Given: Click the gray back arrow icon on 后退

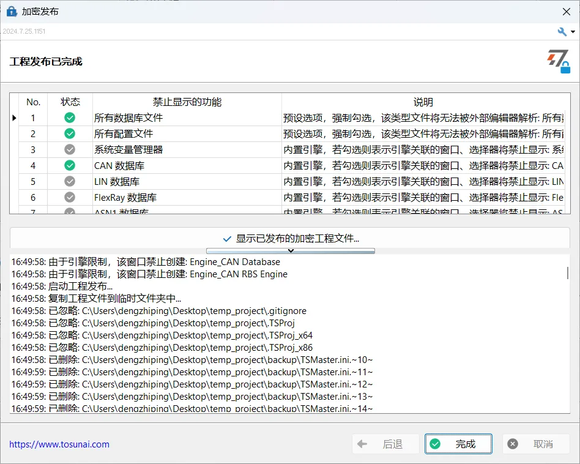Looking at the screenshot, I should coord(362,444).
